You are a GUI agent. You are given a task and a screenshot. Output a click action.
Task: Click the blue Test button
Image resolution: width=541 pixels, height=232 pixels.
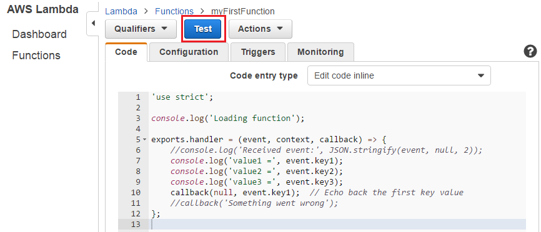coord(203,29)
